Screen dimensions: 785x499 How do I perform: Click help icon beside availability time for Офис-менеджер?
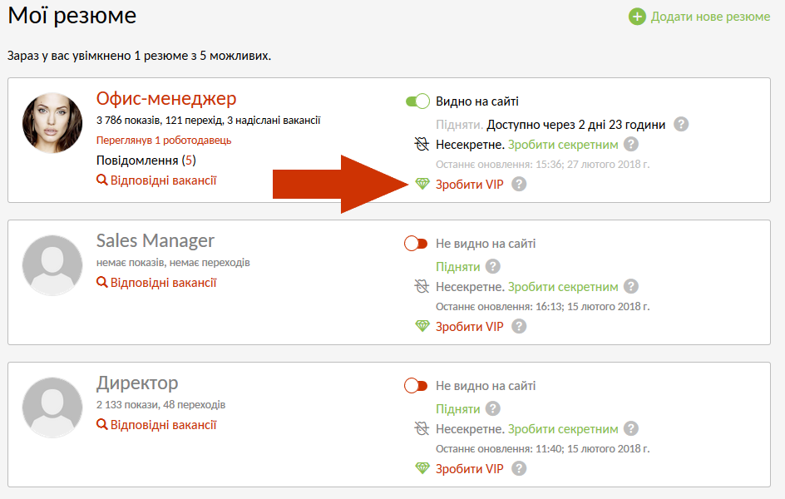(x=681, y=125)
